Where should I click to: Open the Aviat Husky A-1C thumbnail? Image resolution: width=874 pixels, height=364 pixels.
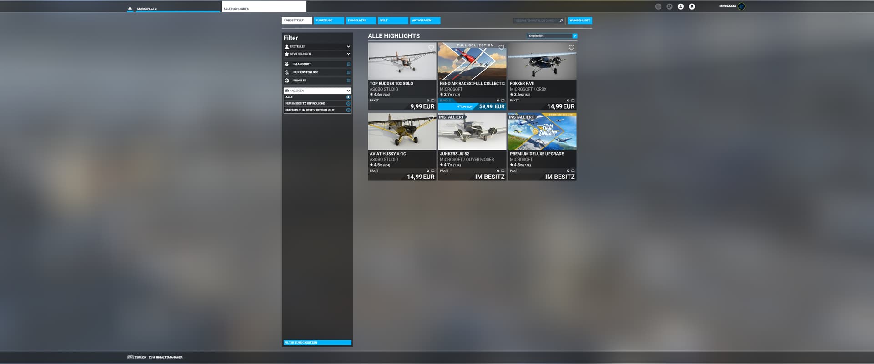coord(402,131)
